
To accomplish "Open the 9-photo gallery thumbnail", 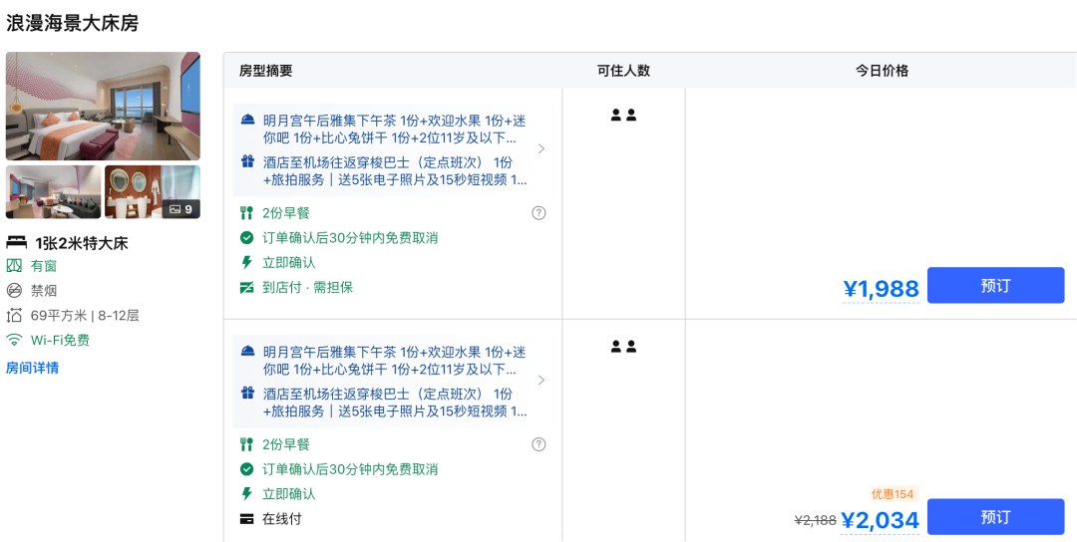I will (x=153, y=192).
